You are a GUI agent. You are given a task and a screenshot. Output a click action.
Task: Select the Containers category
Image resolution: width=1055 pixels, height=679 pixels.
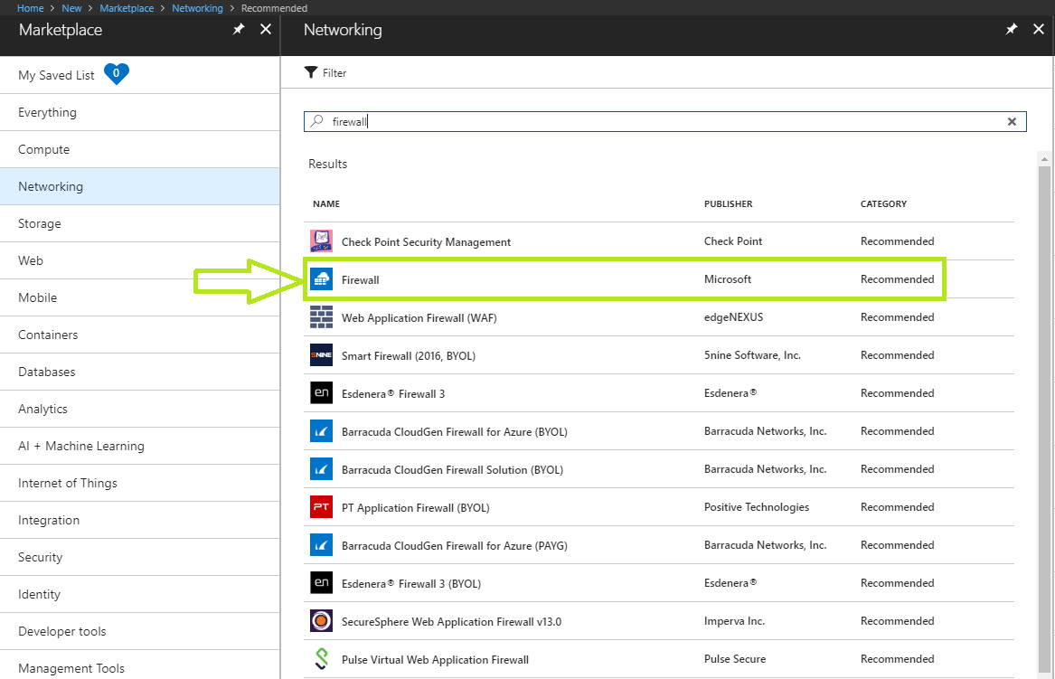140,335
